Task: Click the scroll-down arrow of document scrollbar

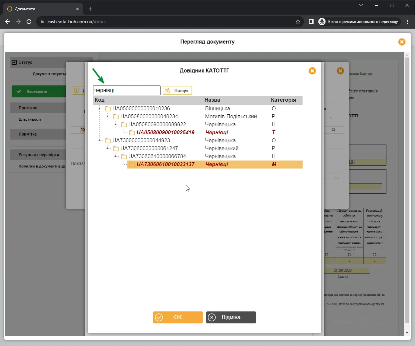Action: tap(407, 333)
